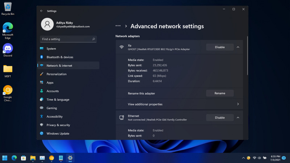Click the Bytes received value 463,146,873
Screen dimensions: 290x163
point(160,71)
